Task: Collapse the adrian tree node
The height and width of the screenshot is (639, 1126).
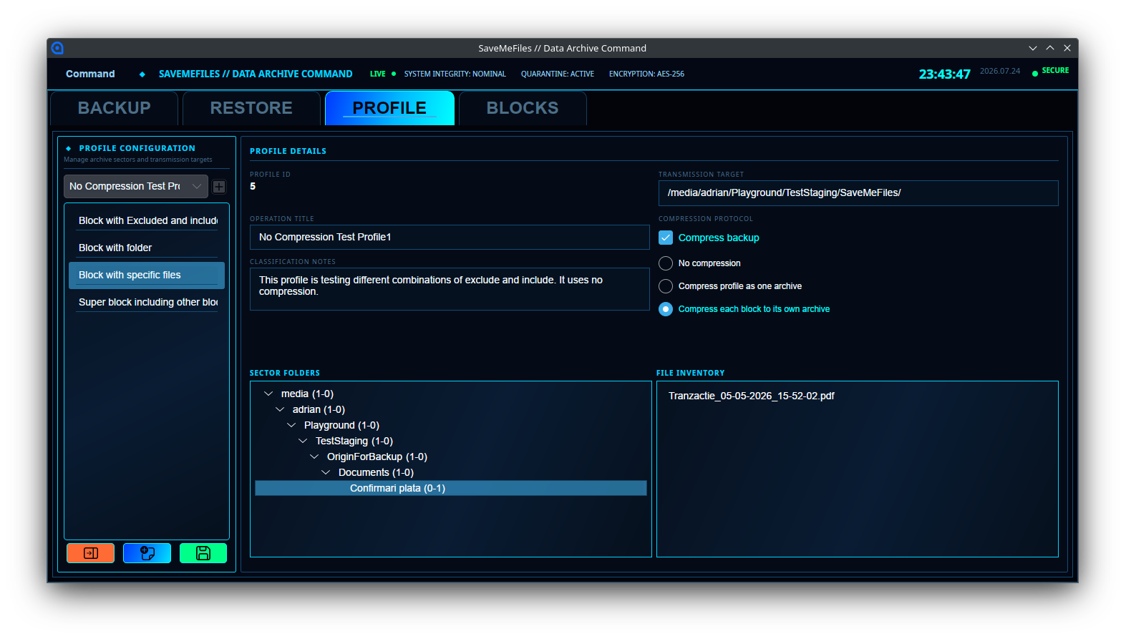Action: click(x=280, y=409)
